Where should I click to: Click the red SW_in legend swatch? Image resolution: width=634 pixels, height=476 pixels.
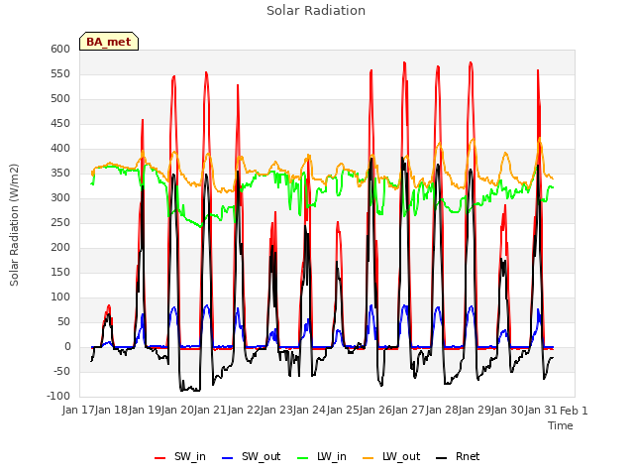160,458
